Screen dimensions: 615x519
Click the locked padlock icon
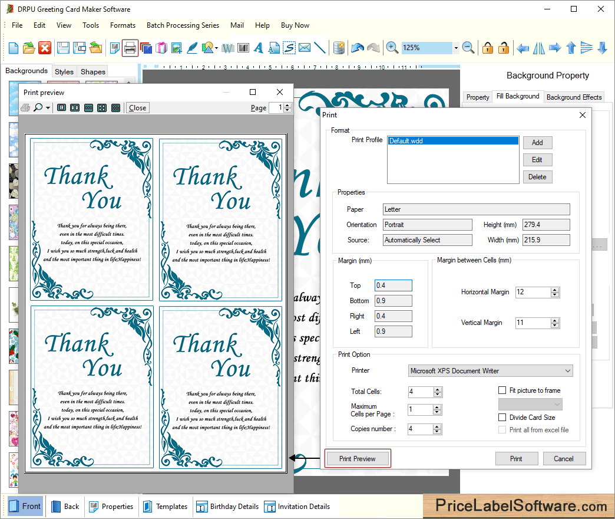487,48
